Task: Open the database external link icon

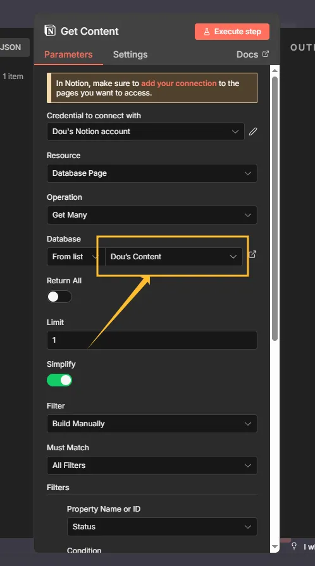Action: [252, 254]
